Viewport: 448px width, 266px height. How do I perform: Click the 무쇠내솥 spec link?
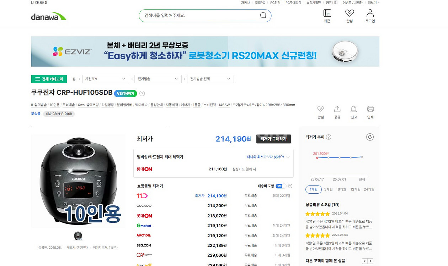(69, 105)
